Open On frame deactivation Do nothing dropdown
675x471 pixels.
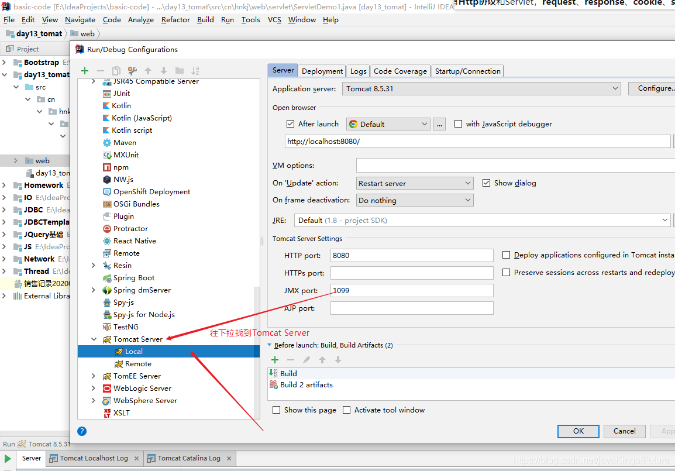coord(415,200)
